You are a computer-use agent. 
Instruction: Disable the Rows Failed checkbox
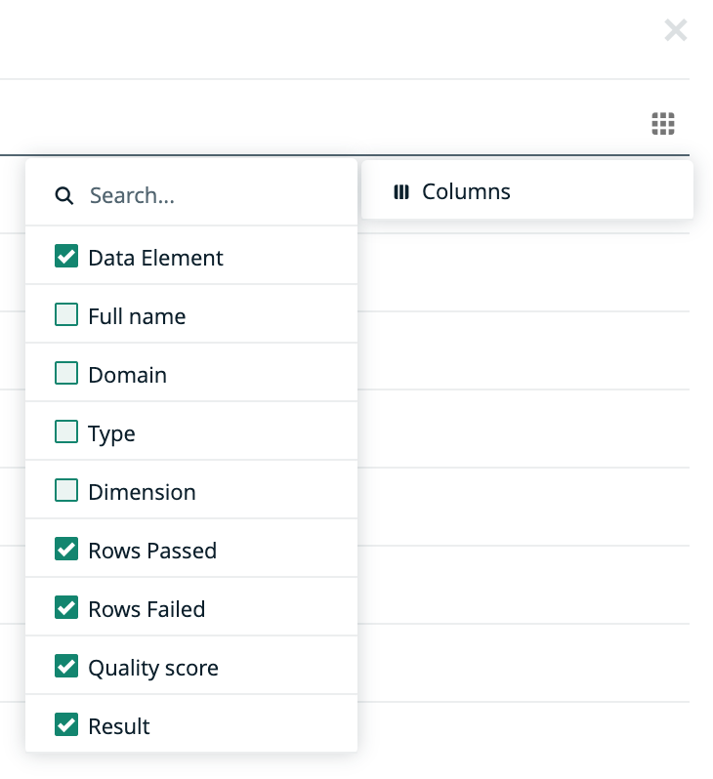(x=66, y=608)
